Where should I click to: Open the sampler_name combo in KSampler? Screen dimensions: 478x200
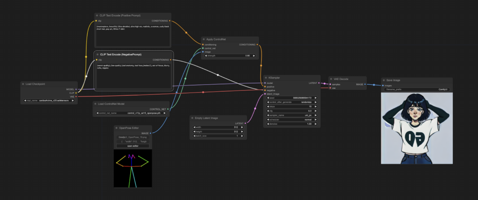point(292,115)
